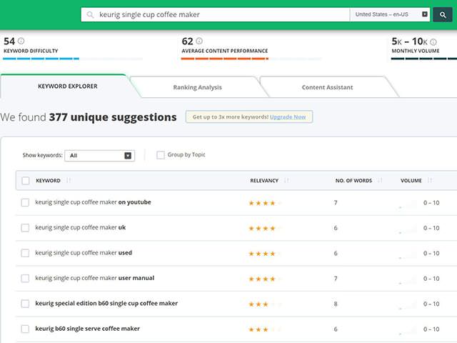Click volume trend chart for 'user manual' row
This screenshot has width=457, height=343.
click(408, 279)
